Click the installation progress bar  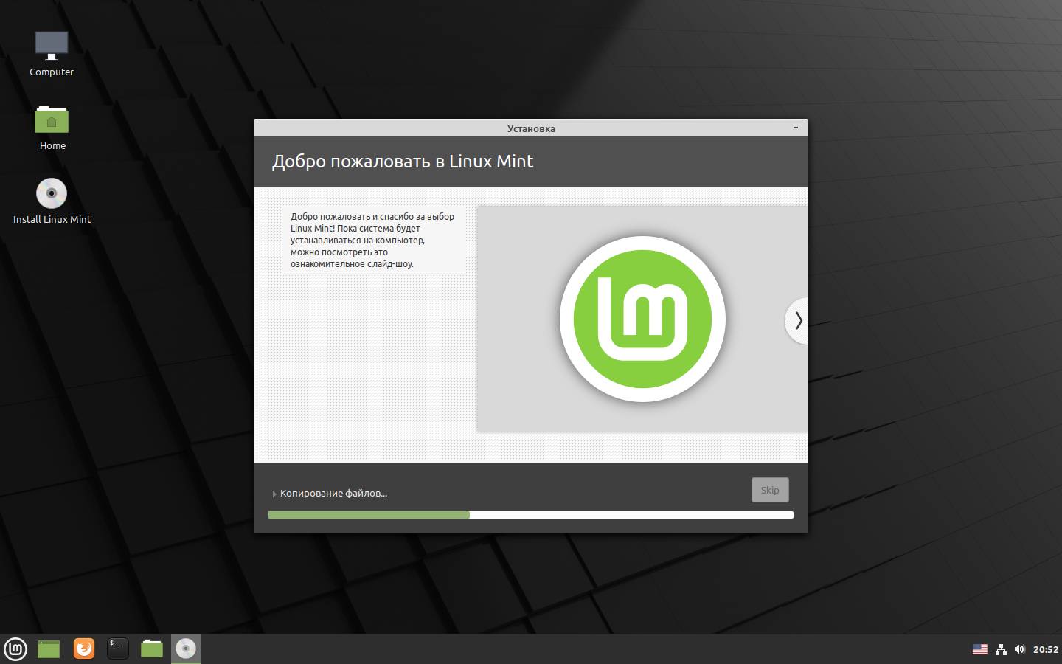[x=530, y=515]
